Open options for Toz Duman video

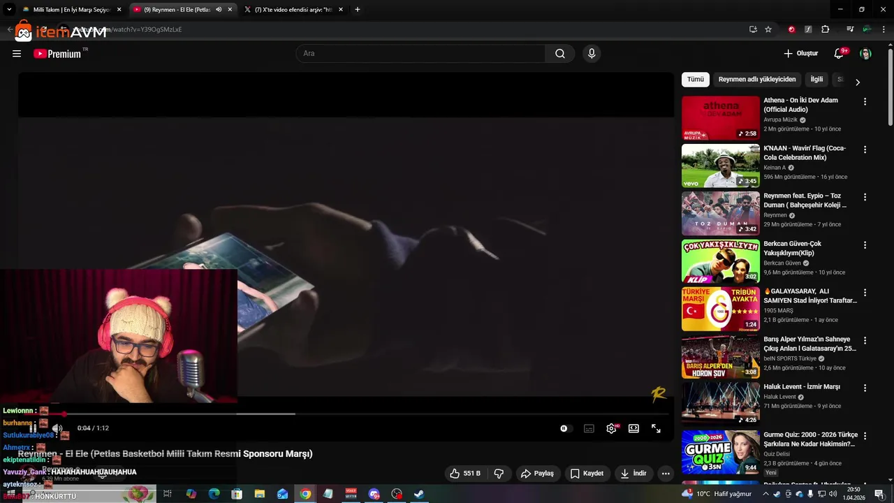coord(865,197)
